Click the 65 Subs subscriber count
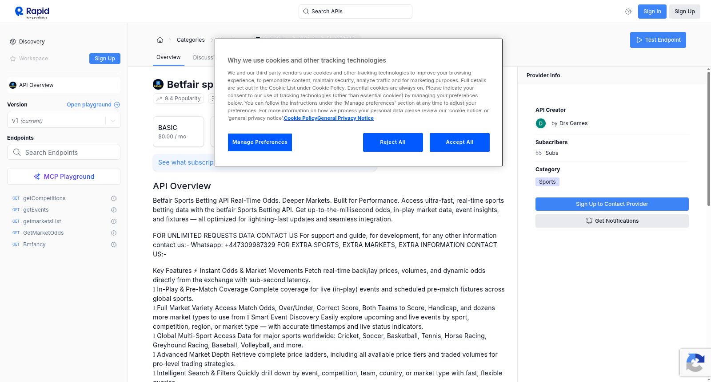 tap(547, 153)
